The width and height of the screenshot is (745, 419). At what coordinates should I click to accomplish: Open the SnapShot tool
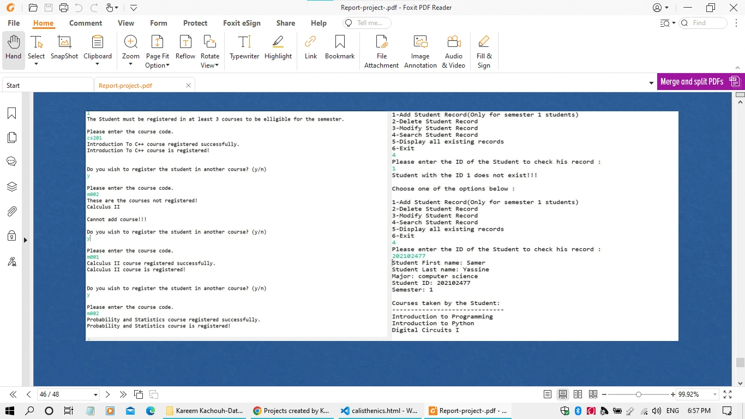coord(64,47)
